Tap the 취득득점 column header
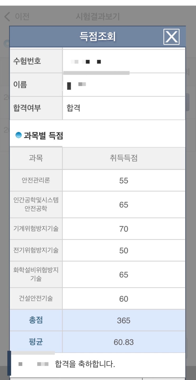The height and width of the screenshot is (380, 196). (x=123, y=158)
